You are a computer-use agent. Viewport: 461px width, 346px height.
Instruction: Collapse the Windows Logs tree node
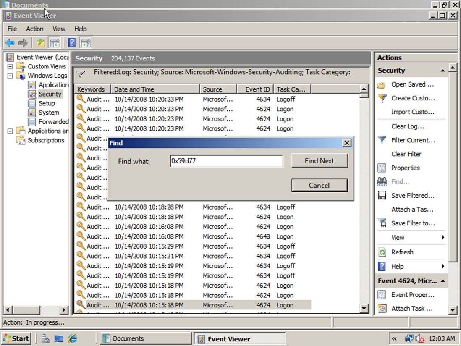pyautogui.click(x=10, y=76)
